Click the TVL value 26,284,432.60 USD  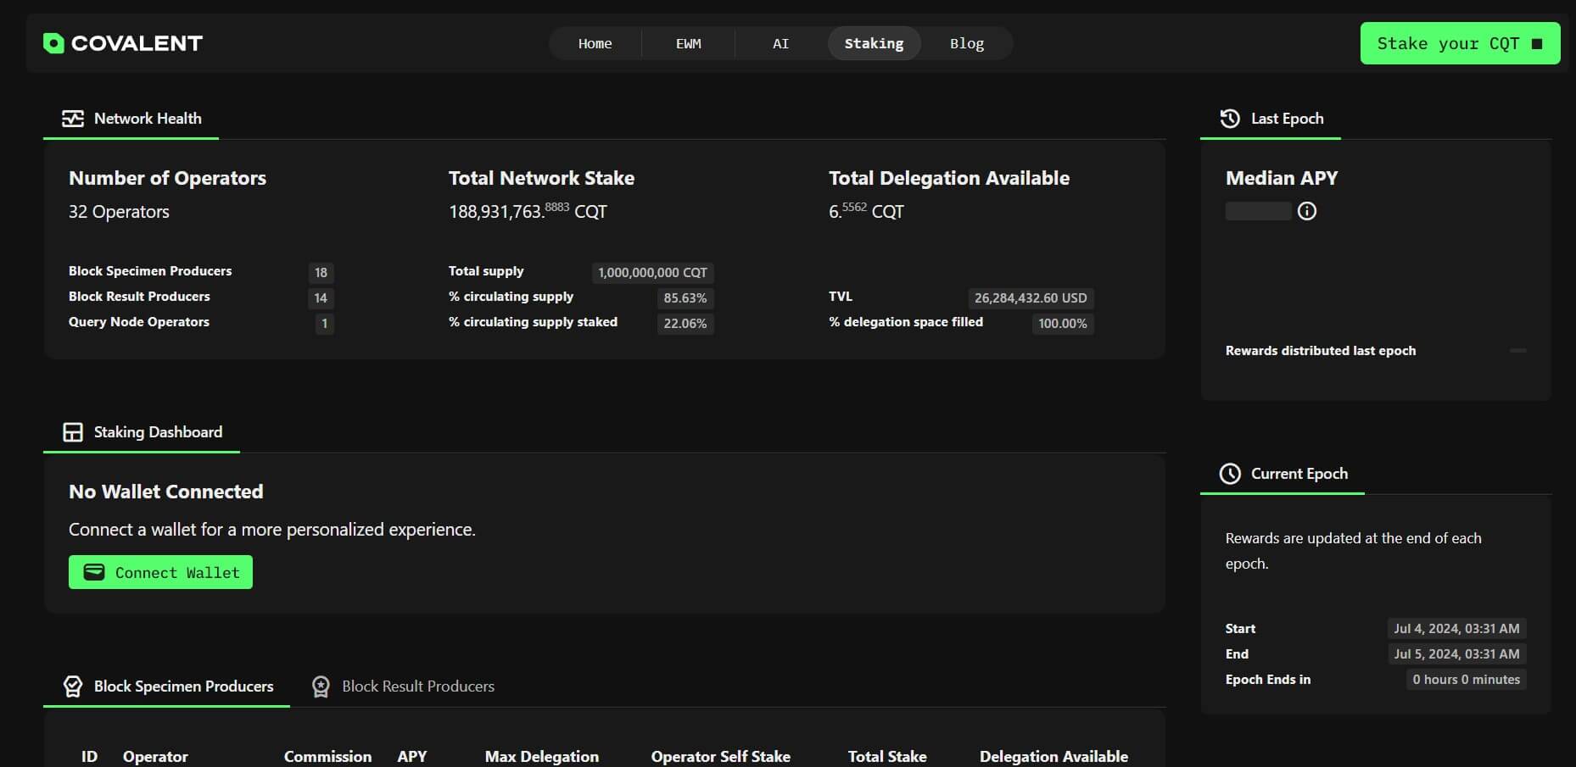click(1031, 298)
